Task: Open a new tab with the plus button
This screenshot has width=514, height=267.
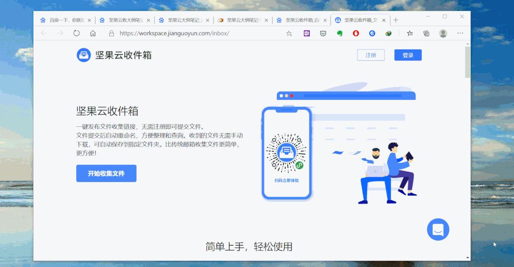Action: click(395, 20)
